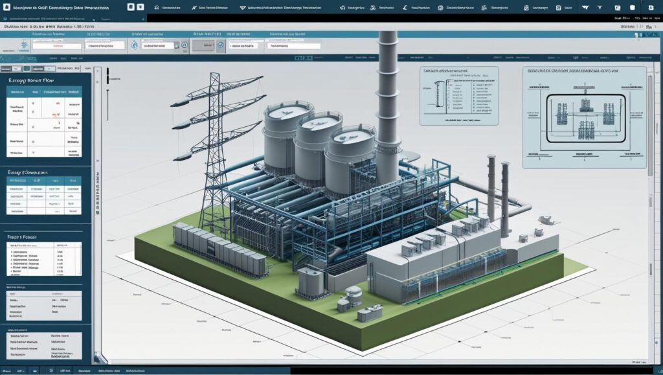Image resolution: width=663 pixels, height=375 pixels.
Task: Click the input field beside the water droplet icon
Action: pos(159,46)
